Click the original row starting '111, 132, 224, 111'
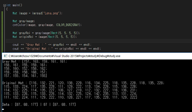Screen dimensions: 192x112 pyautogui.click(x=71, y=97)
